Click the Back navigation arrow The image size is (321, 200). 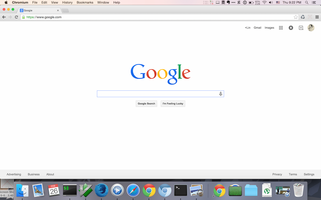pyautogui.click(x=4, y=17)
